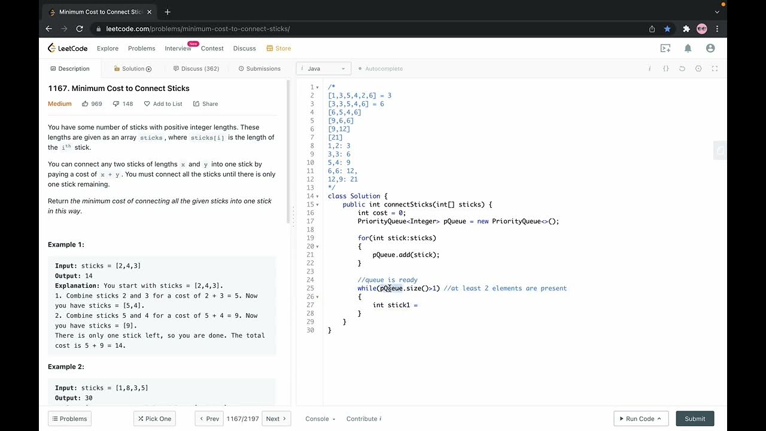Switch to the Solution tab

coord(133,69)
